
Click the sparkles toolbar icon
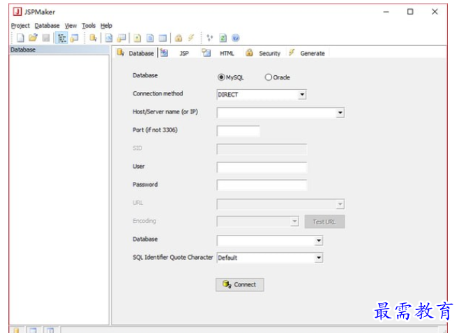210,38
